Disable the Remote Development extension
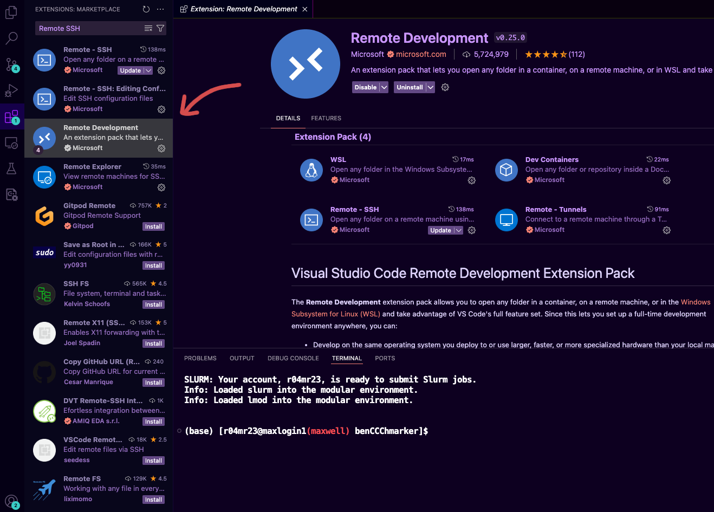Viewport: 714px width, 512px height. (366, 87)
